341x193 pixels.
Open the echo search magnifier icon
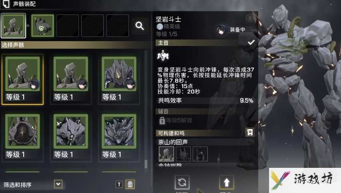click(x=140, y=26)
